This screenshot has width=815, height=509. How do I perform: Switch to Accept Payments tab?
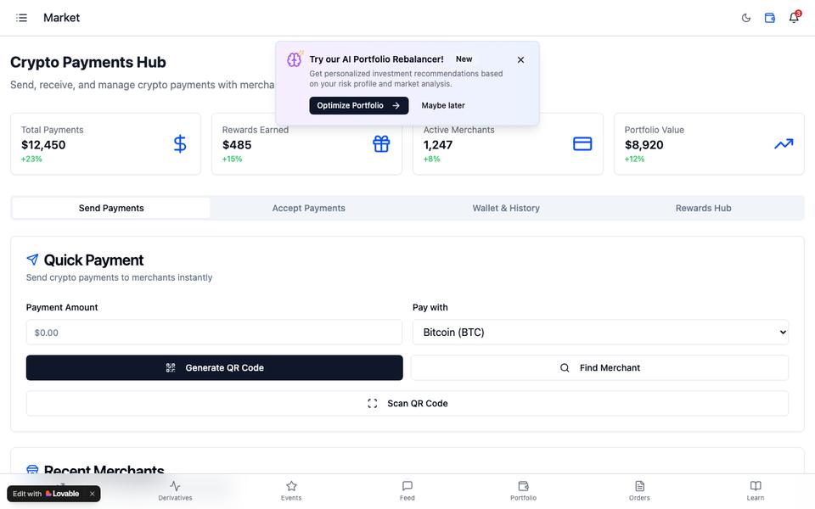(x=309, y=208)
